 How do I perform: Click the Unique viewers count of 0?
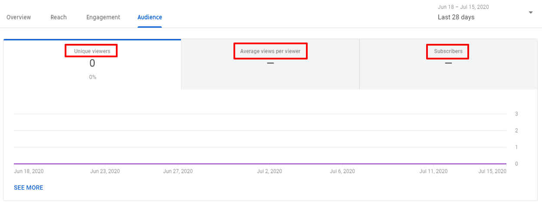click(92, 63)
